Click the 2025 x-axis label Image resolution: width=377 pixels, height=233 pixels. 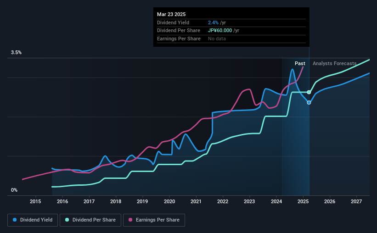[x=303, y=201]
